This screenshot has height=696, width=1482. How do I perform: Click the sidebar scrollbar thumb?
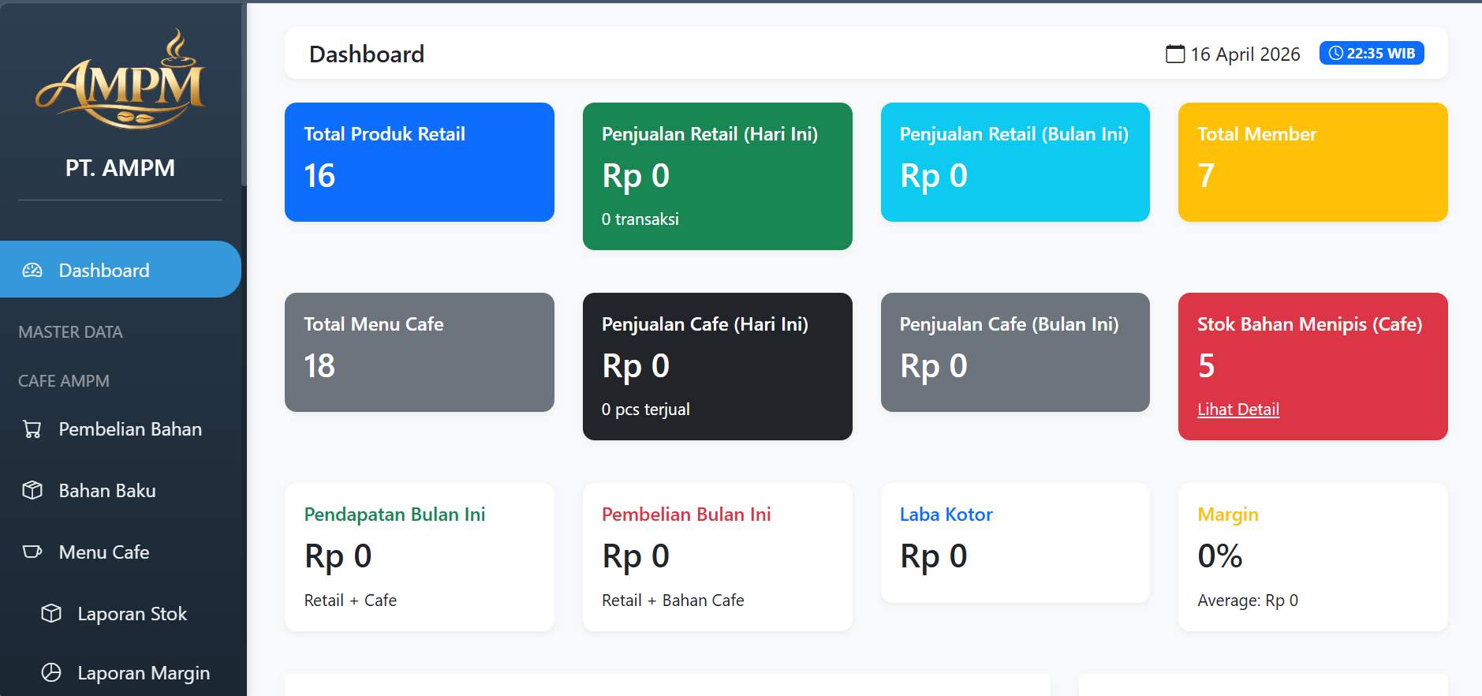tap(244, 95)
